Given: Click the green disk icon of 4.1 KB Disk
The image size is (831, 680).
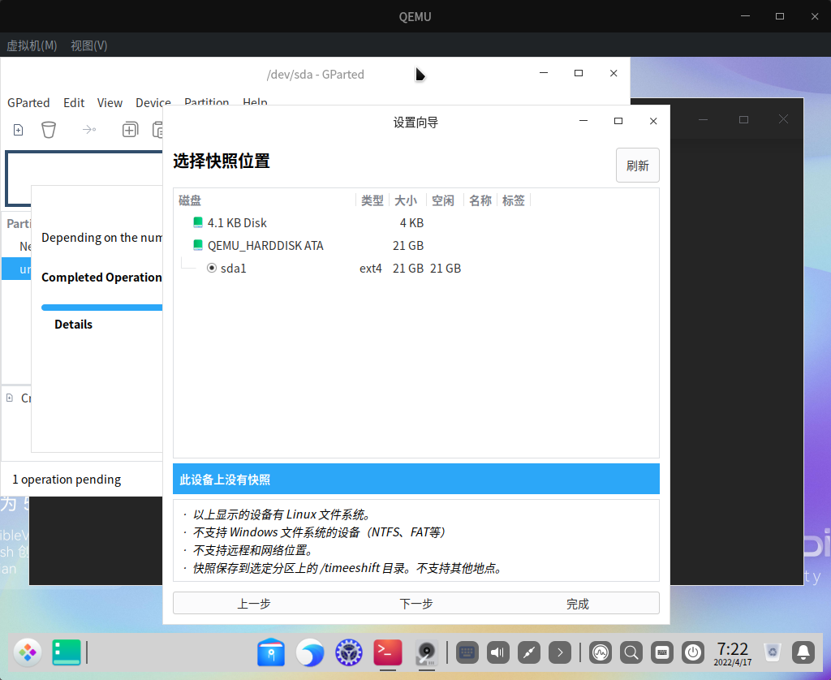Looking at the screenshot, I should pos(198,222).
